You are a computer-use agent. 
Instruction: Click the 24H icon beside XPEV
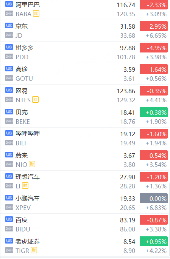pos(9,207)
